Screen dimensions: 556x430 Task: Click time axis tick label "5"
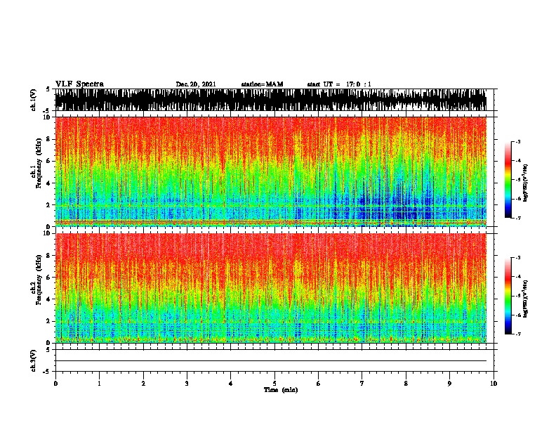274,384
